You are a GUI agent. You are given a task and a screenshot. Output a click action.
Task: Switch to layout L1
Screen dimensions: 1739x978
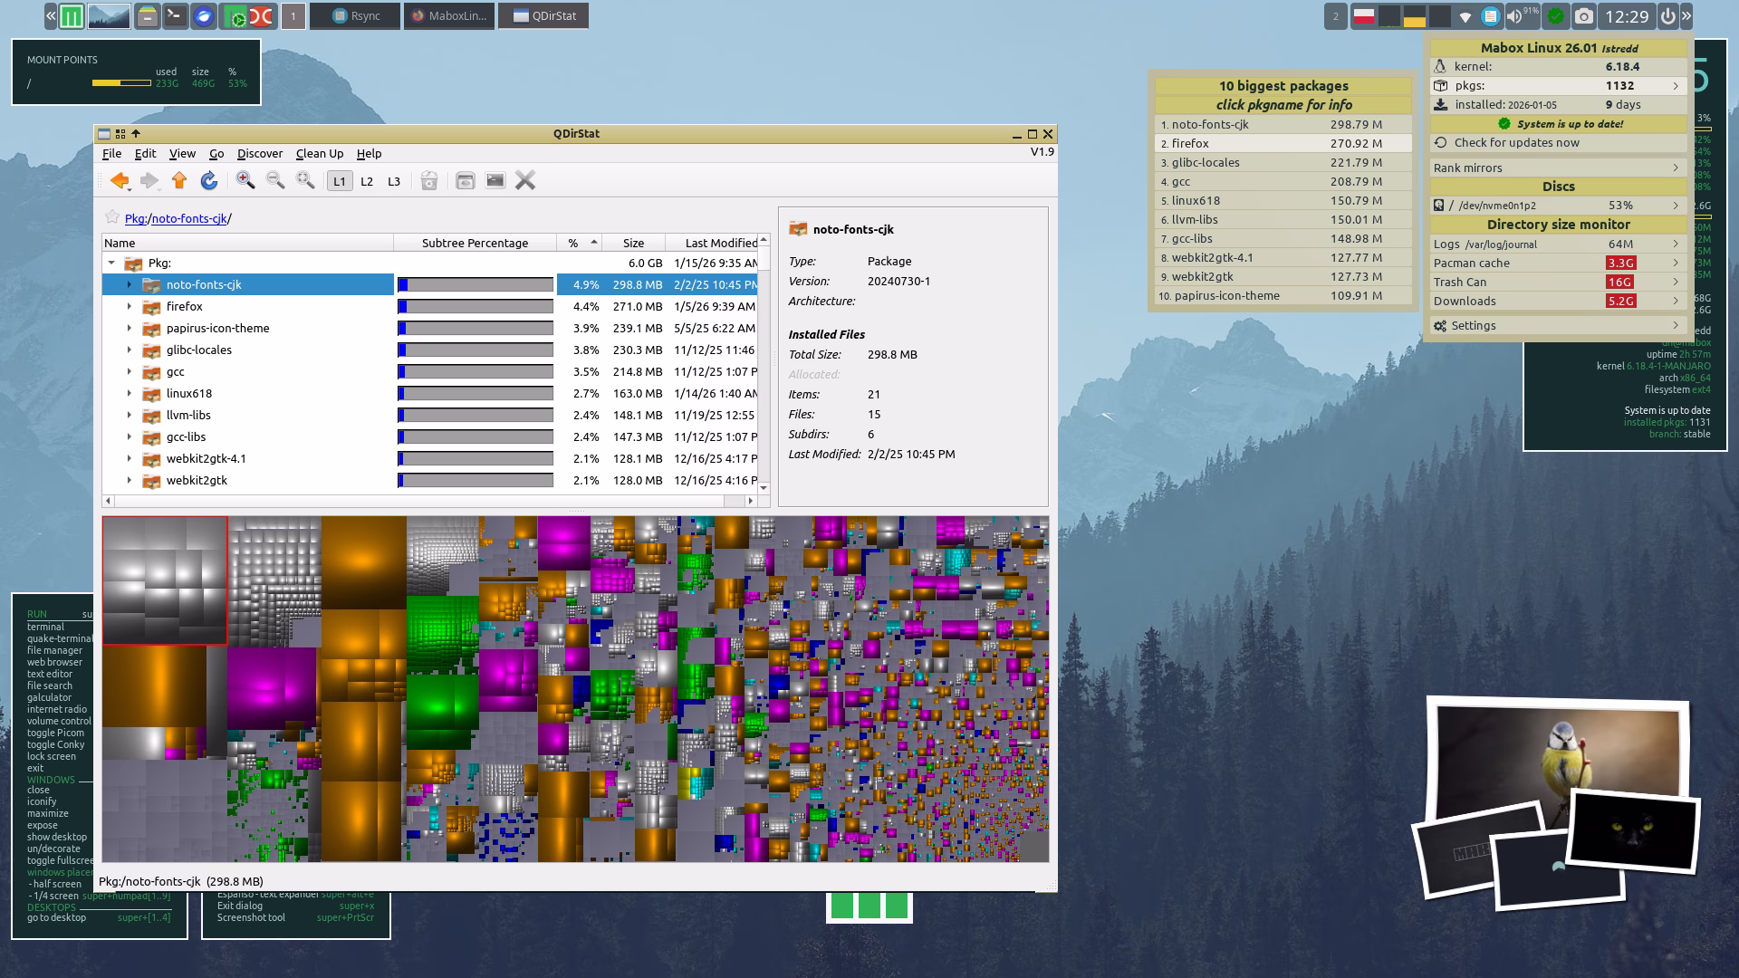pos(340,181)
